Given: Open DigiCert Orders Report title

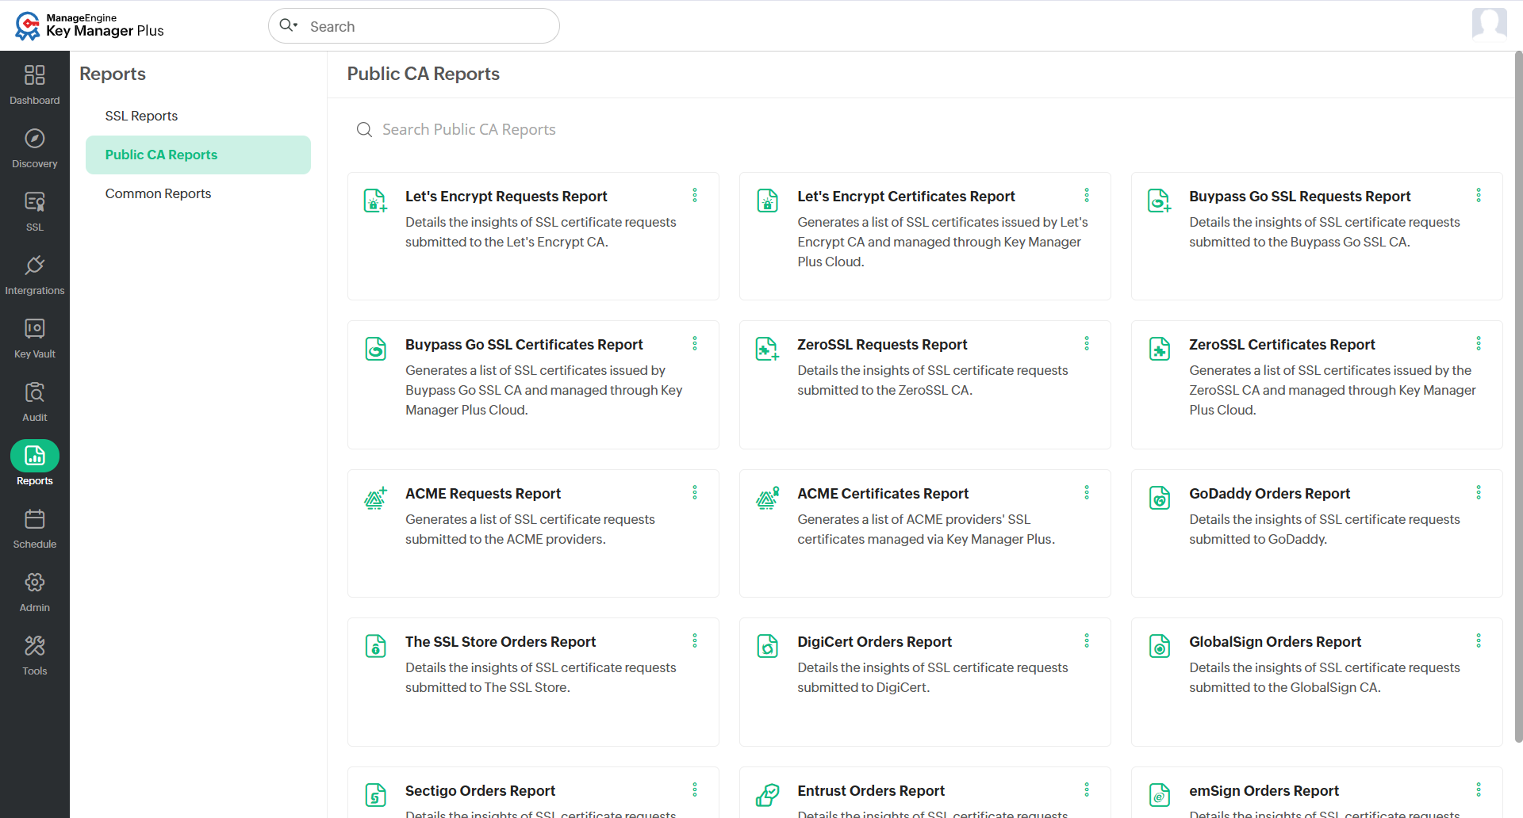Looking at the screenshot, I should (874, 641).
